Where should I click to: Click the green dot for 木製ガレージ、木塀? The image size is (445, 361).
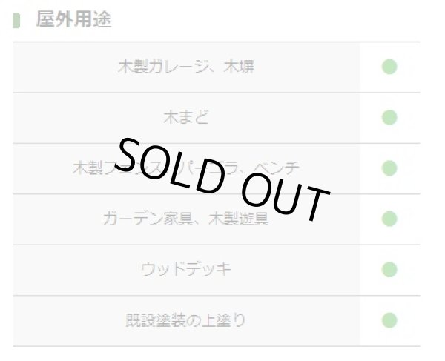389,67
